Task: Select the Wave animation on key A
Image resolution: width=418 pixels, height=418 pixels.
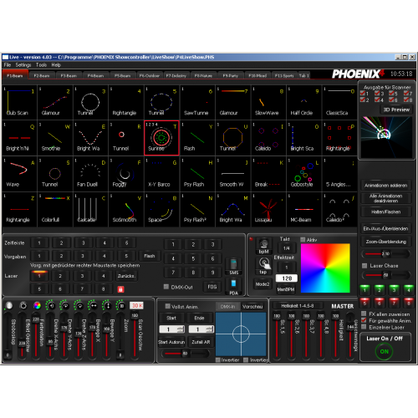Action: [19, 174]
